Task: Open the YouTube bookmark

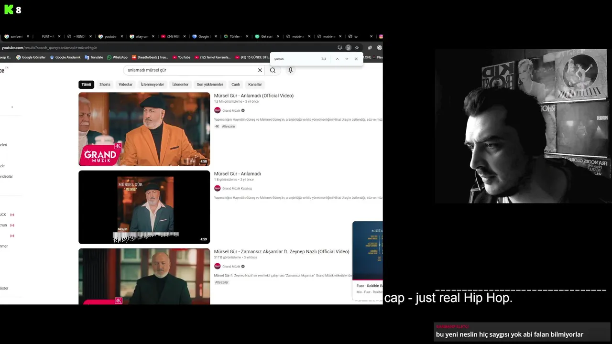Action: 181,57
